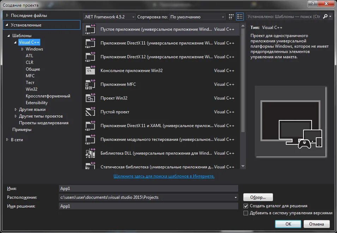Click the DirectX 11 и XAML template icon

[90, 126]
